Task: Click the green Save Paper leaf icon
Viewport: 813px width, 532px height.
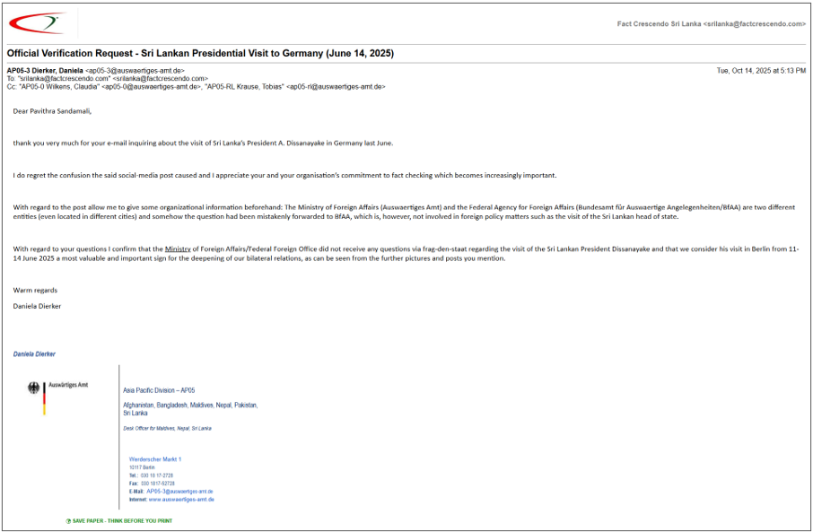Action: (68, 520)
